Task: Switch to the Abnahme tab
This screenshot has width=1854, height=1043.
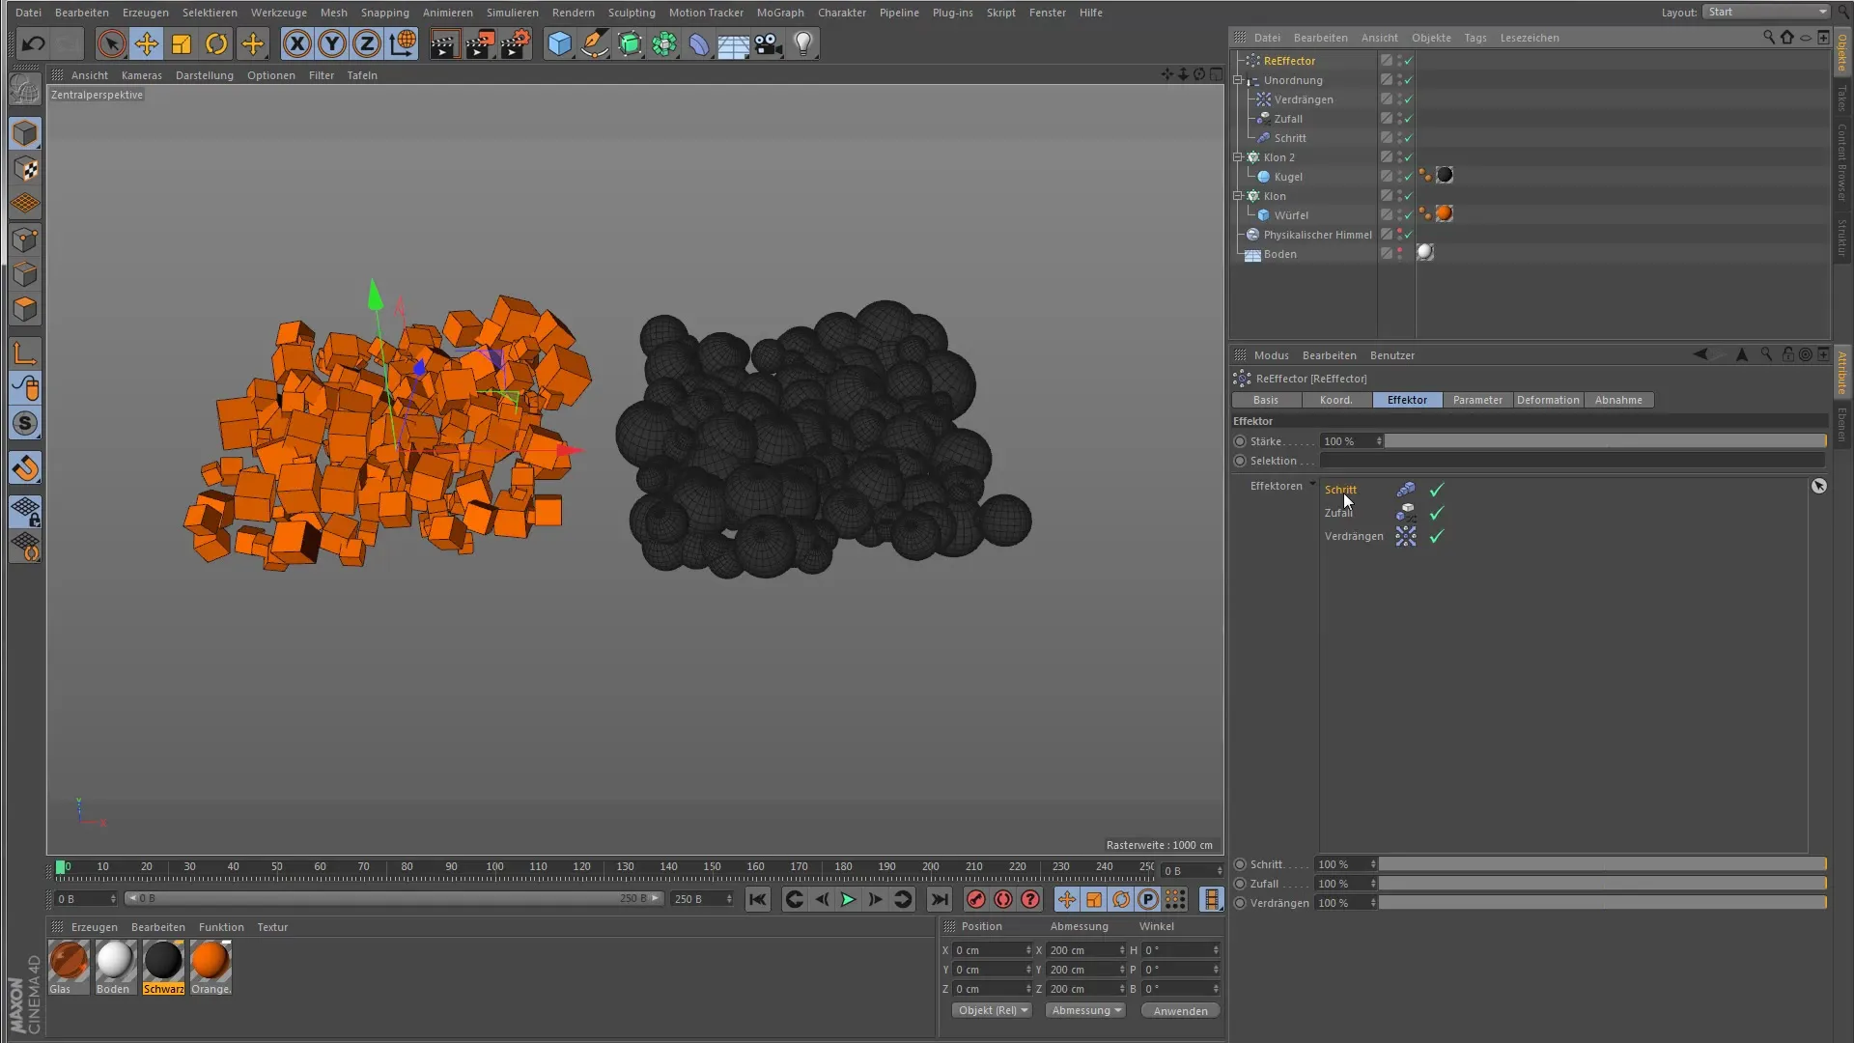Action: tap(1618, 400)
